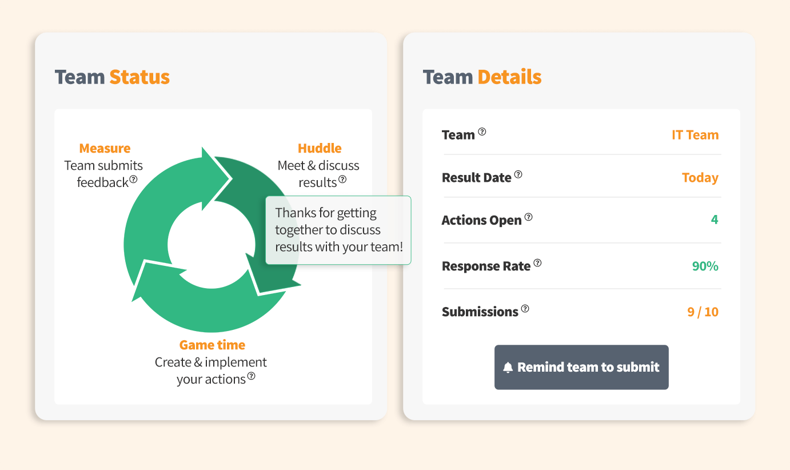Click help icon after Game time actions text
The width and height of the screenshot is (790, 470).
[x=251, y=376]
